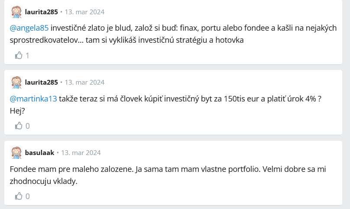
Task: Open date 13. mar 2024 on the zlato comment
Action: click(84, 12)
